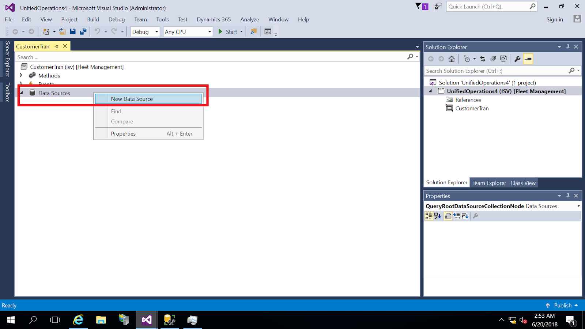This screenshot has height=329, width=585.
Task: Open the Start button dropdown arrow
Action: 241,32
